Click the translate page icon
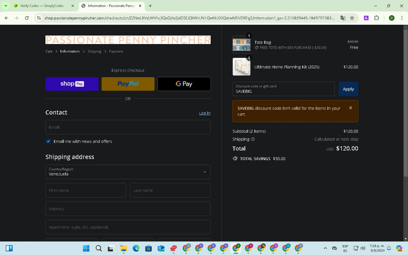408x255 pixels. click(343, 18)
